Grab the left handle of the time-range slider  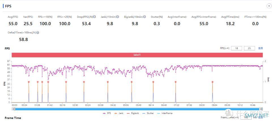pyautogui.click(x=14, y=109)
